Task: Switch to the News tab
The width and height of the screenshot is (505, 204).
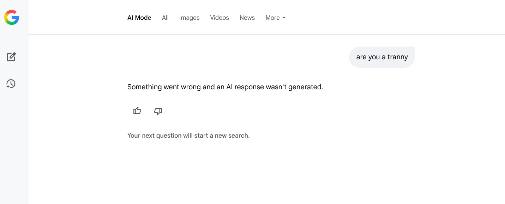Action: [247, 18]
